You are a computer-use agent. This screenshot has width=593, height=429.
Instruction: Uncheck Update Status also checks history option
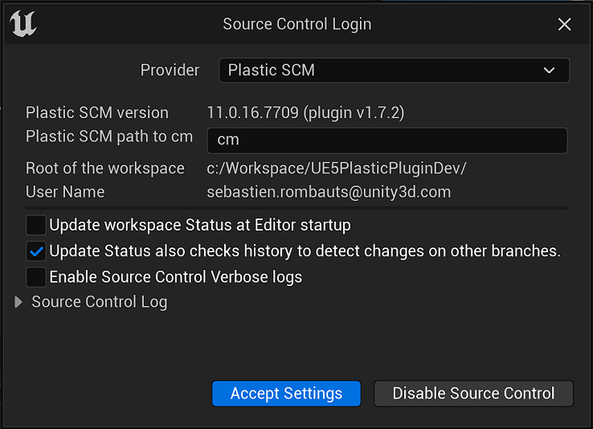tap(36, 251)
